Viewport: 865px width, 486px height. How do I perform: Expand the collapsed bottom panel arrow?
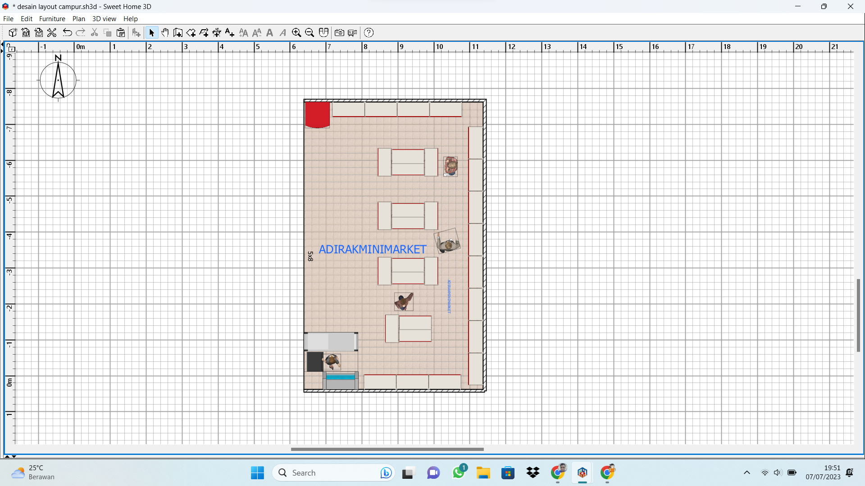[x=7, y=456]
